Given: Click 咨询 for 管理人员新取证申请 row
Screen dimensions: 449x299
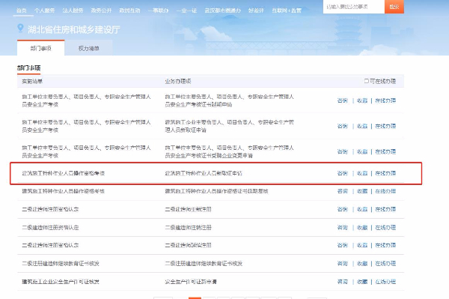Looking at the screenshot, I should point(343,126).
